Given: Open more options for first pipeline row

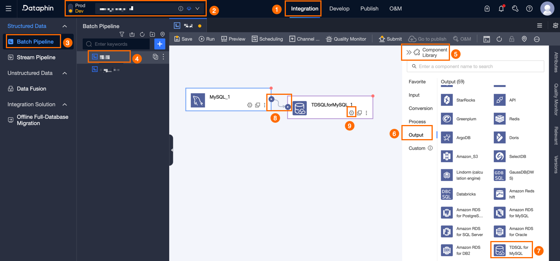Looking at the screenshot, I should coord(163,57).
